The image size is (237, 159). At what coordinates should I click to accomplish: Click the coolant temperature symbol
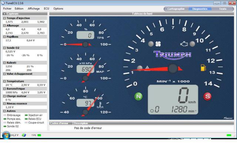click(x=100, y=105)
